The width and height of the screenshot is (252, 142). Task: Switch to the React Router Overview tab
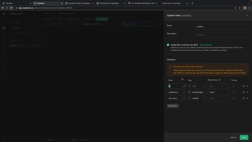(174, 3)
